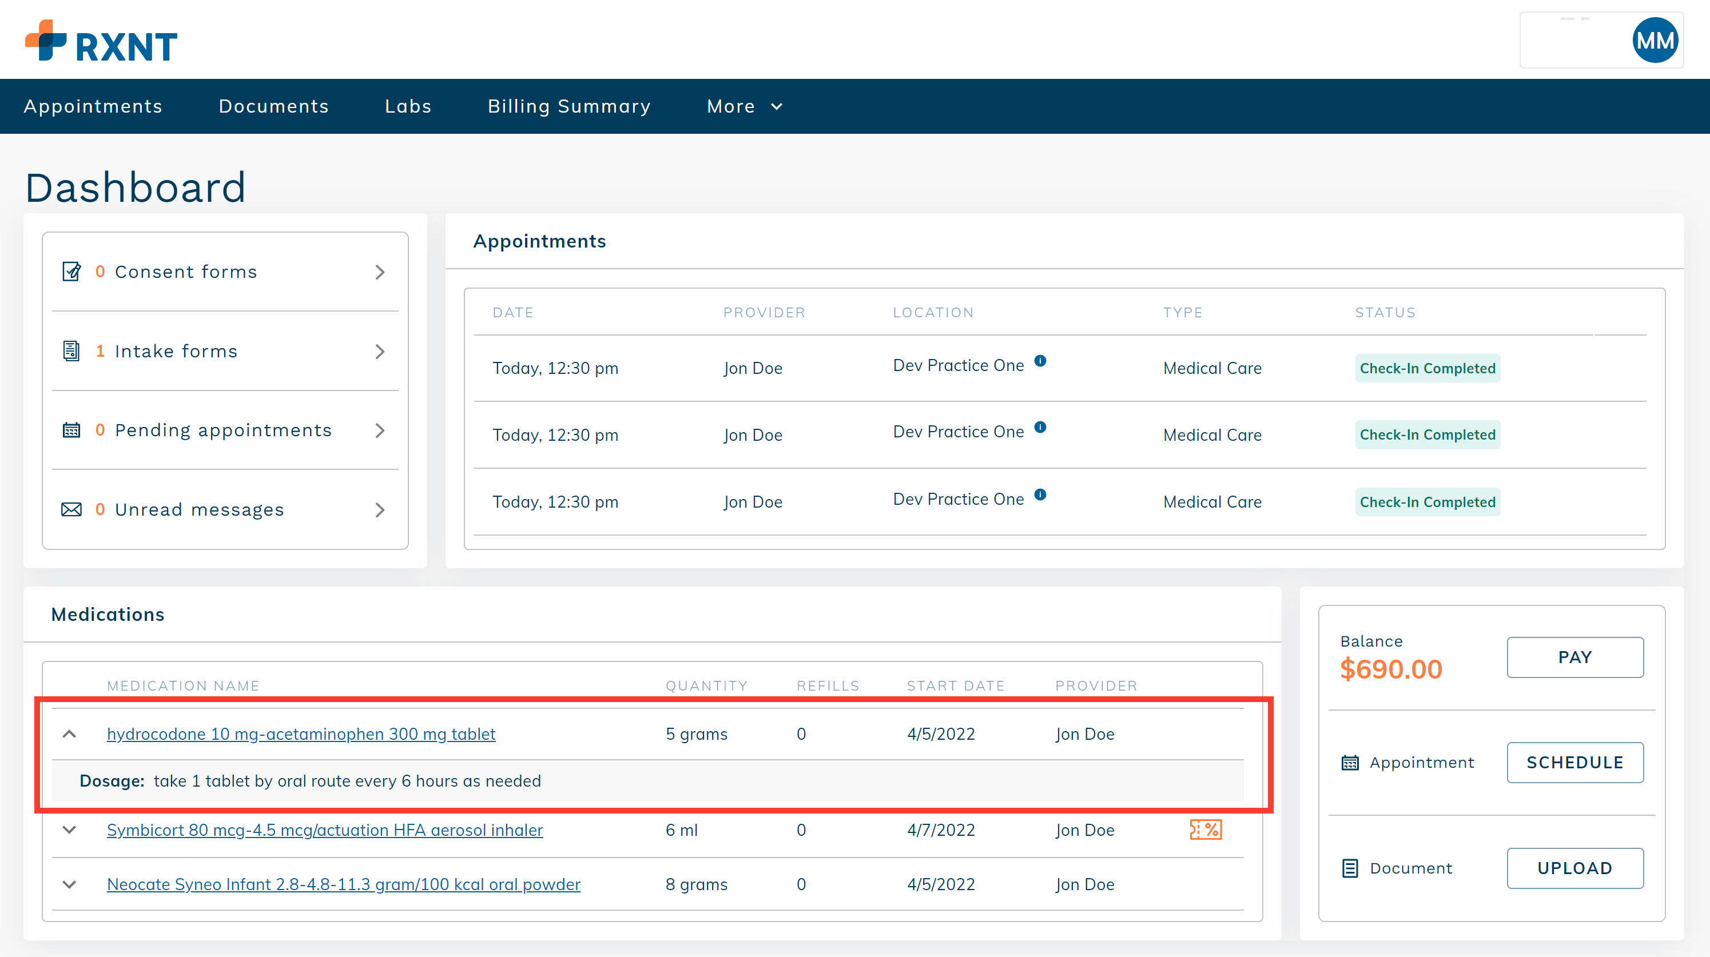Click the 8 grams quantity cell

point(697,884)
